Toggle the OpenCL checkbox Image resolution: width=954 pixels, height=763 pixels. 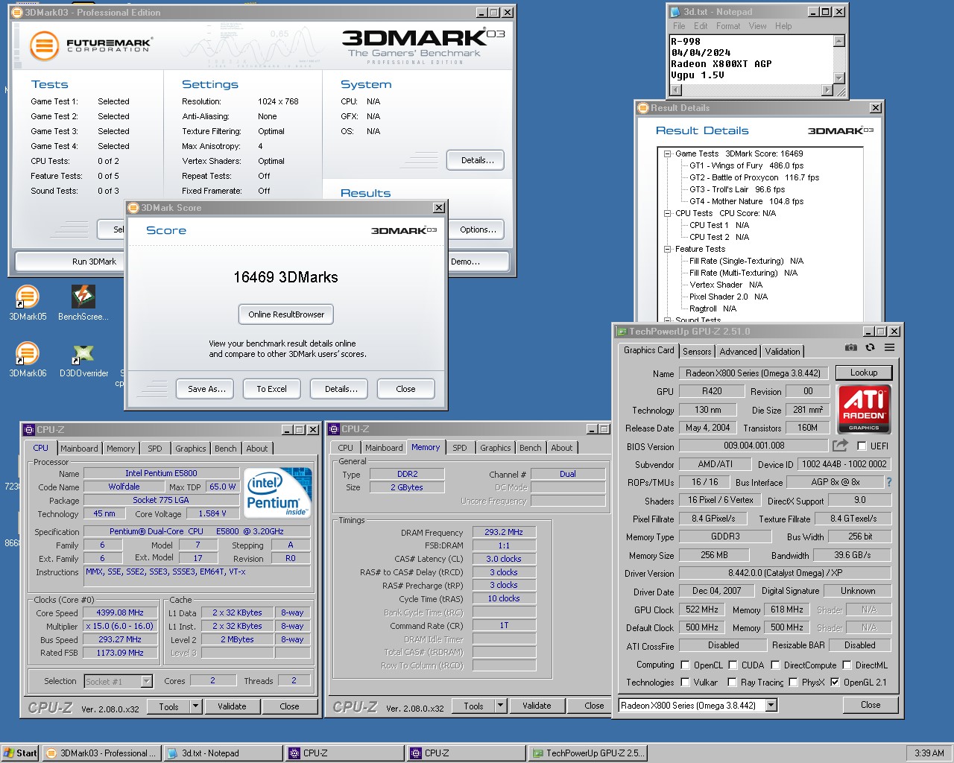click(685, 665)
